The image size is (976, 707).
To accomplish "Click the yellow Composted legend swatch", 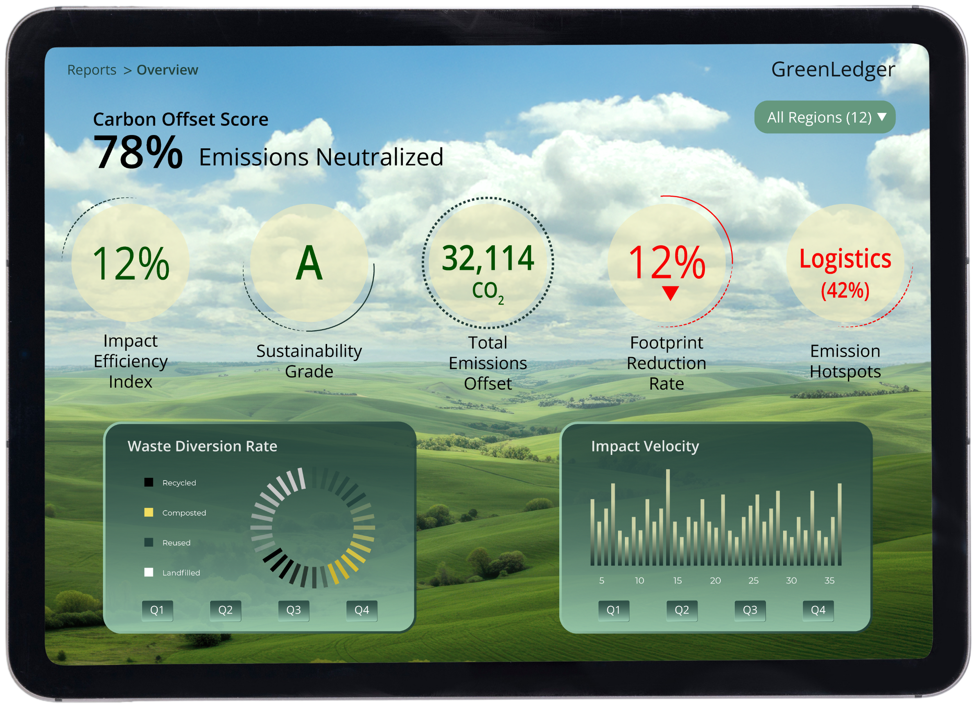I will 149,513.
